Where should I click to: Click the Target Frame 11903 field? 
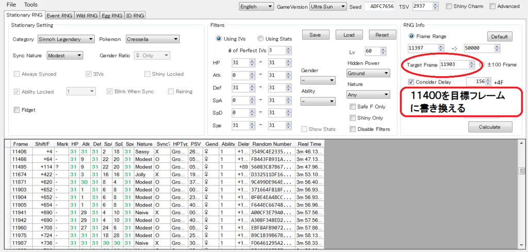457,64
